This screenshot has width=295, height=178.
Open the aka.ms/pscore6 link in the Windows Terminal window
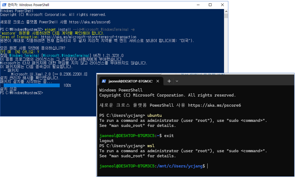[215, 105]
